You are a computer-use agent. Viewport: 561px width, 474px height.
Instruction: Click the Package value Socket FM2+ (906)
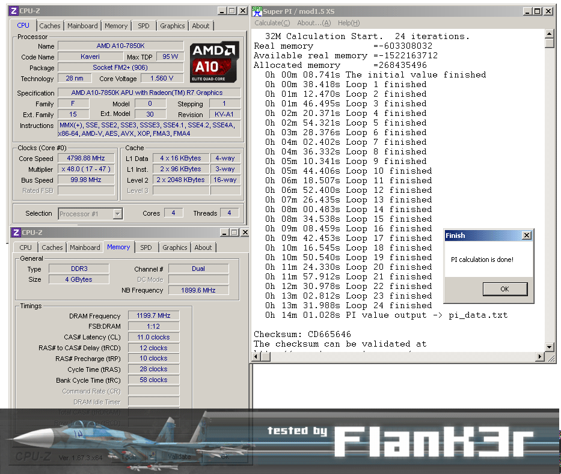121,67
